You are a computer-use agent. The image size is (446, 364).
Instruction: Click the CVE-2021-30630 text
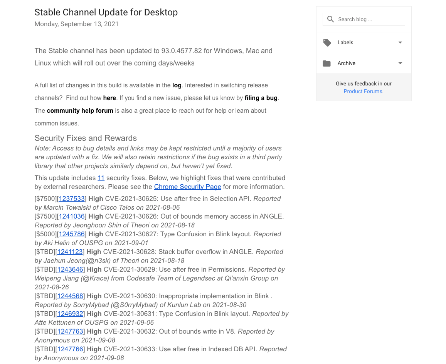[x=130, y=296]
